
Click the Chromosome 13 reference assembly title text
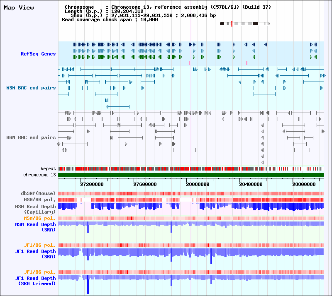tap(191, 7)
